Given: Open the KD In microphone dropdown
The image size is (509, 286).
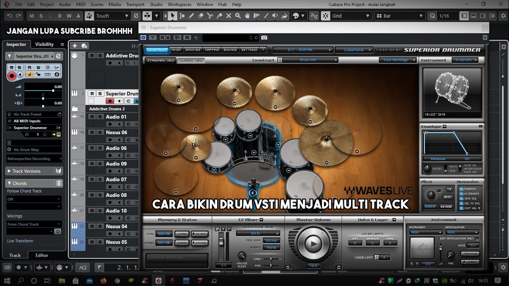Looking at the screenshot, I should [258, 234].
